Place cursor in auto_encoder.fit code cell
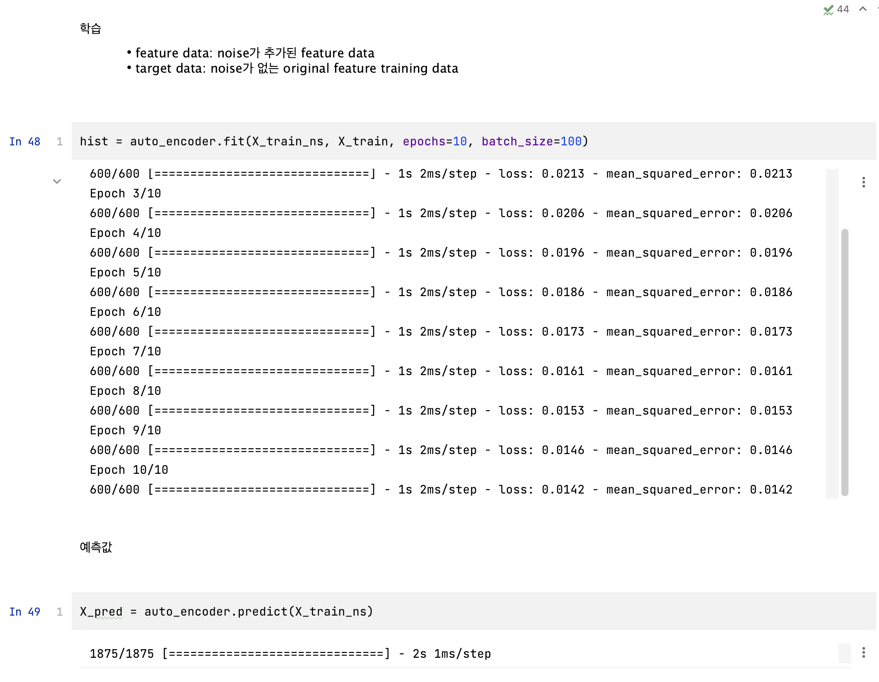 click(x=673, y=142)
